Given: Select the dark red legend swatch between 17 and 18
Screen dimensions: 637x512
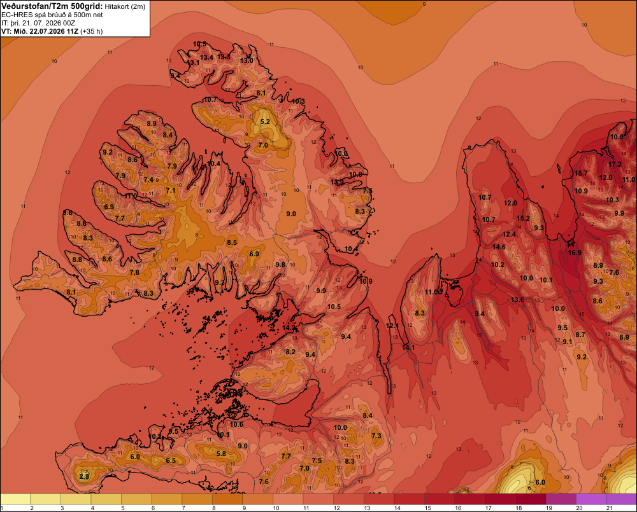Looking at the screenshot, I should (x=500, y=499).
